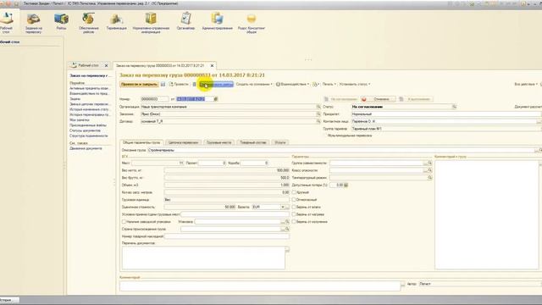The width and height of the screenshot is (542, 305).
Task: Click the Провести toolbar button
Action: [179, 84]
